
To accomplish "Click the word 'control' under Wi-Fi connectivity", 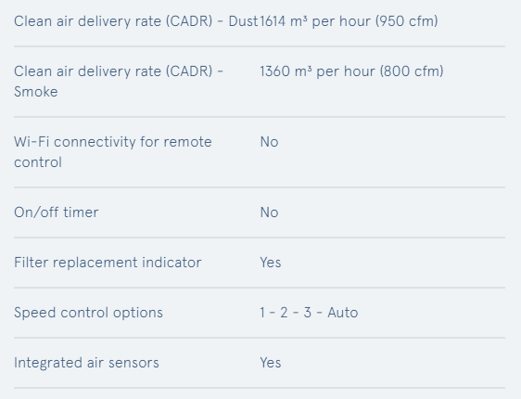I will click(38, 162).
